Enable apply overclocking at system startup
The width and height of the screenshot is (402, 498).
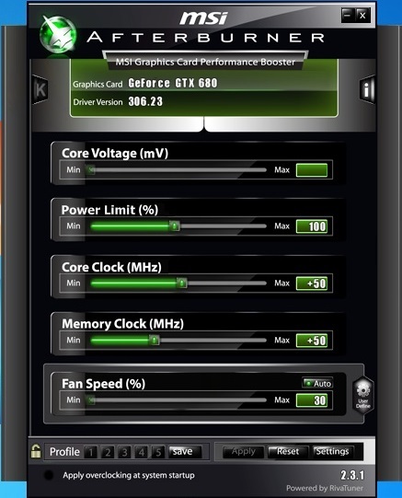click(x=49, y=475)
